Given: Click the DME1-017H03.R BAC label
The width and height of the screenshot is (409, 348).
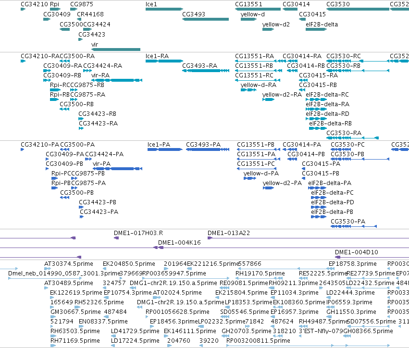Looking at the screenshot, I should (x=138, y=233).
